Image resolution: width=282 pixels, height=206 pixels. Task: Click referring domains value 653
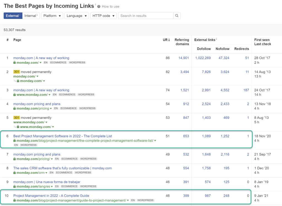pyautogui.click(x=186, y=136)
